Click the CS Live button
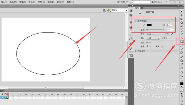Viewport: 185px width, 105px height. click(157, 2)
